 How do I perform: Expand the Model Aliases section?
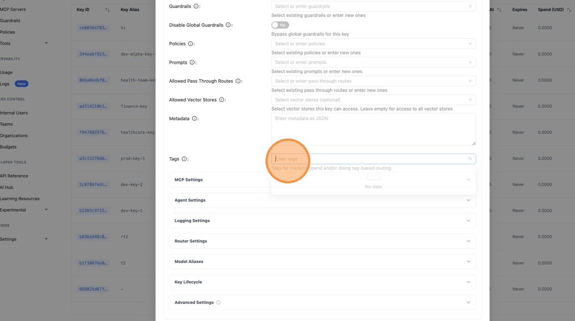322,262
